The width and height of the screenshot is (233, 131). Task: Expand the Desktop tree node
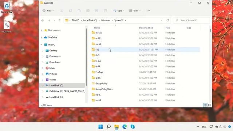coord(43,51)
